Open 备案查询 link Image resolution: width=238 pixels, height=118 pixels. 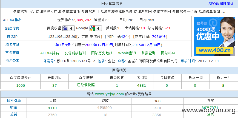(x=148, y=53)
